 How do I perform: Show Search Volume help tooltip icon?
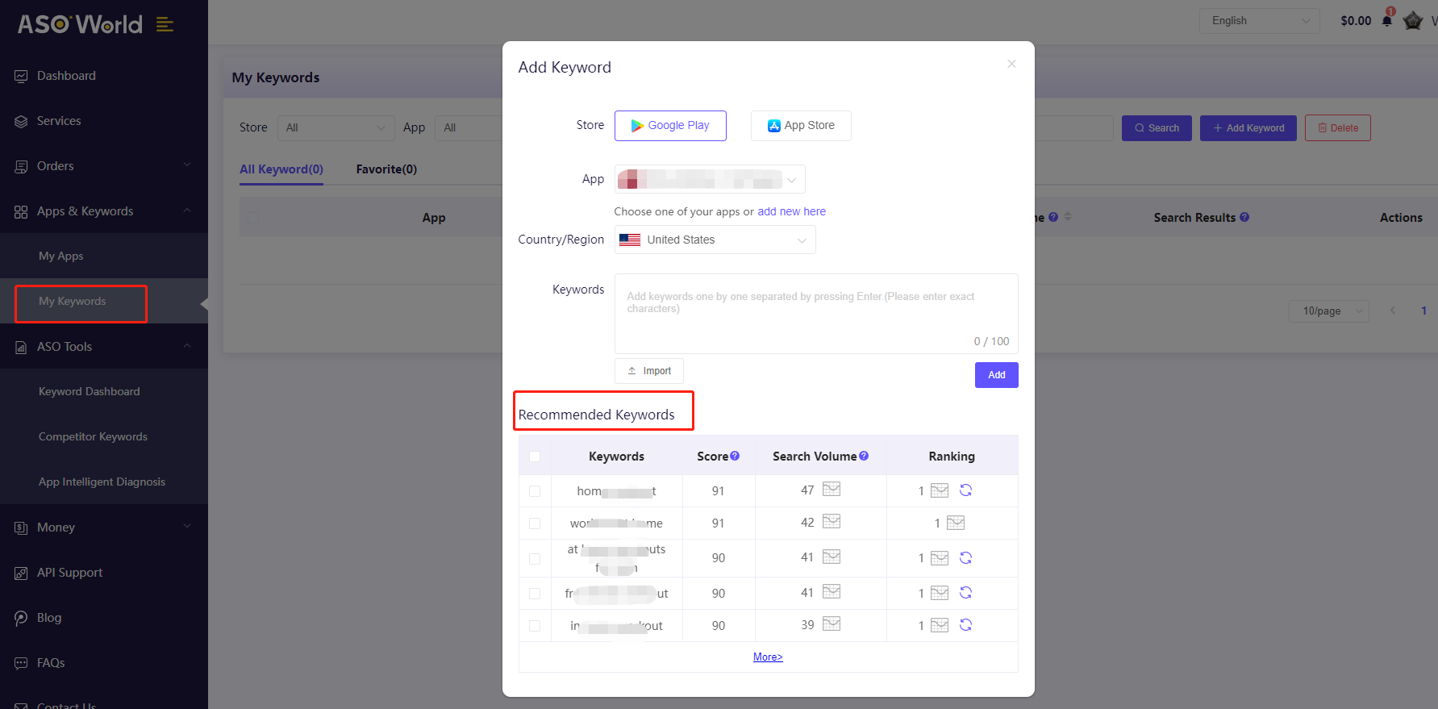click(x=864, y=456)
